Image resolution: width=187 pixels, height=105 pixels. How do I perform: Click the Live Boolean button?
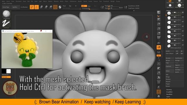[x=24, y=7]
